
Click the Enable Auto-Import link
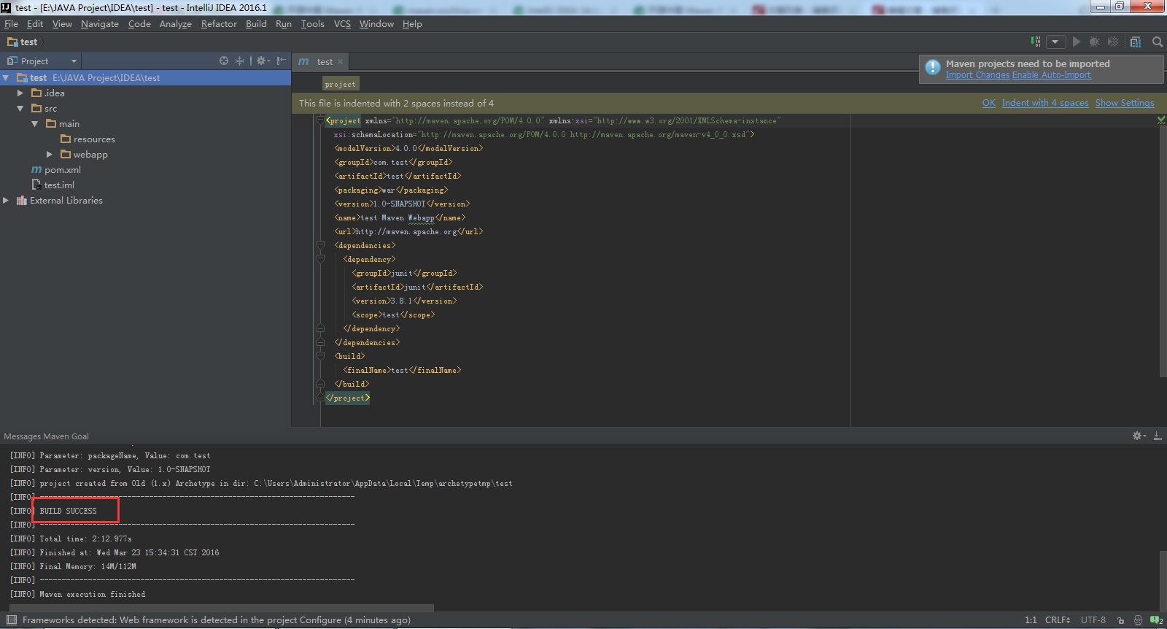(x=1052, y=75)
